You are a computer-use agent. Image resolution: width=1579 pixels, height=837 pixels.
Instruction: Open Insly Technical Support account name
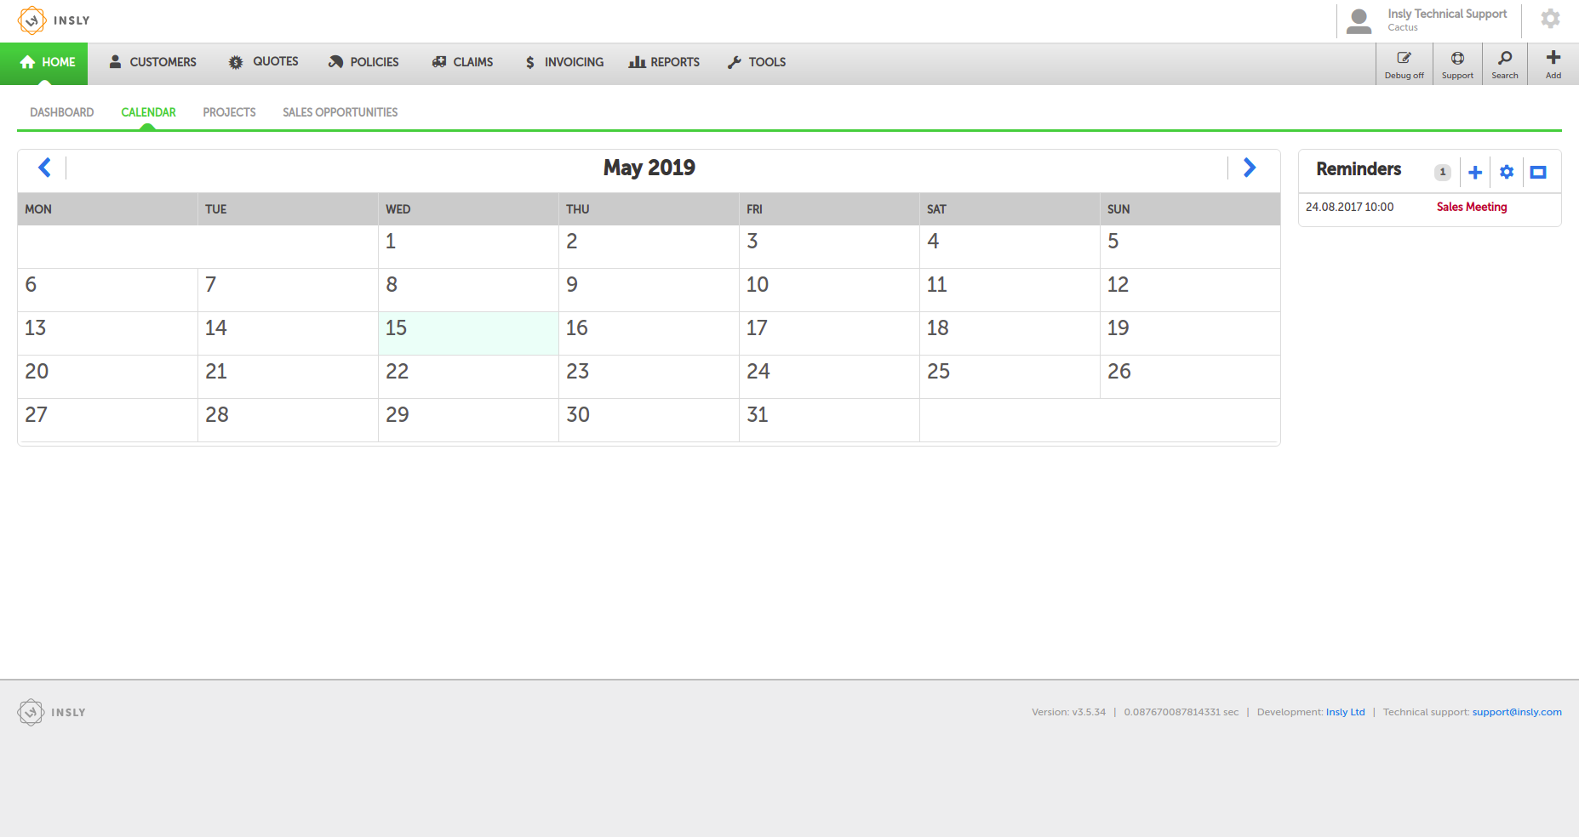(x=1447, y=14)
